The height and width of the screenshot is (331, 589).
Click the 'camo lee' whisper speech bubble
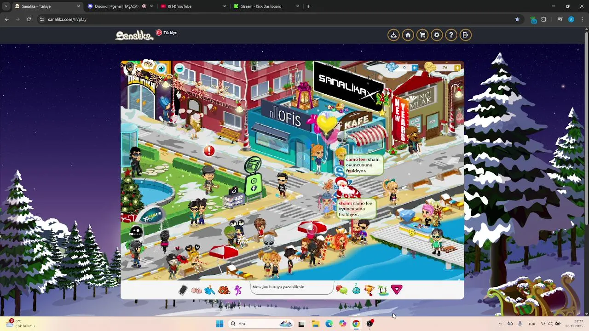coord(364,165)
